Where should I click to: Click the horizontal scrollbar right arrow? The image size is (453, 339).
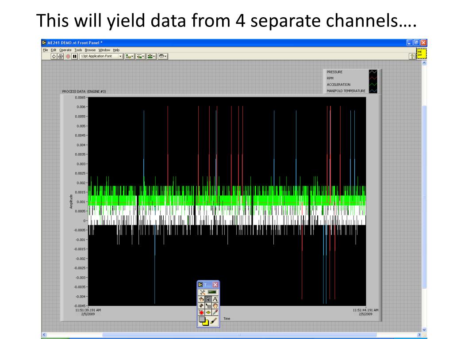(x=419, y=335)
